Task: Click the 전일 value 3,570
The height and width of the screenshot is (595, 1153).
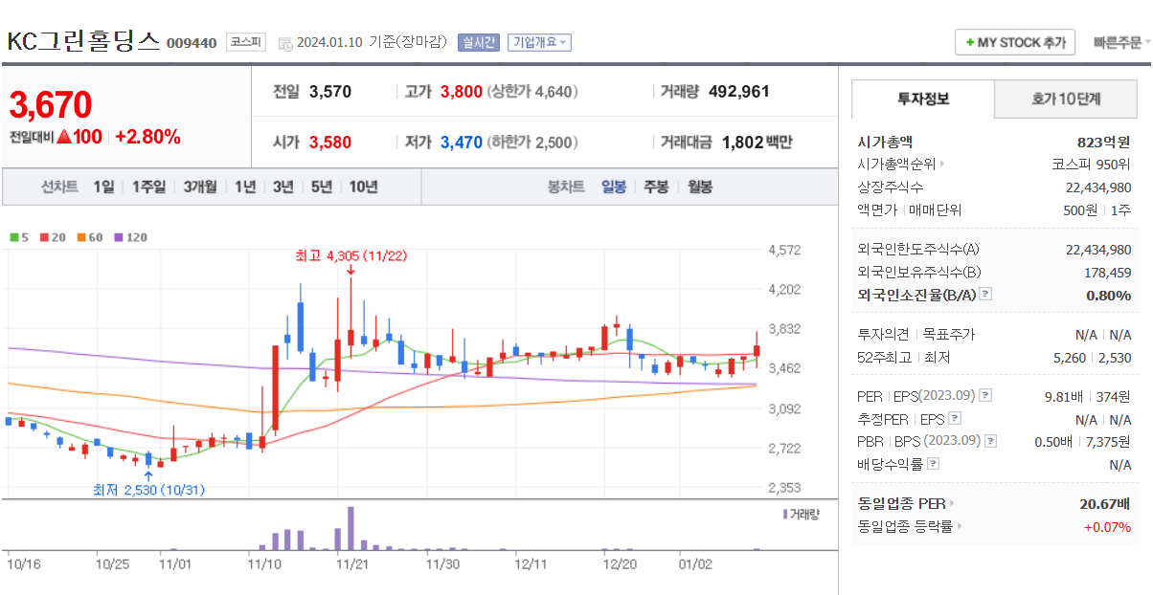Action: (330, 92)
